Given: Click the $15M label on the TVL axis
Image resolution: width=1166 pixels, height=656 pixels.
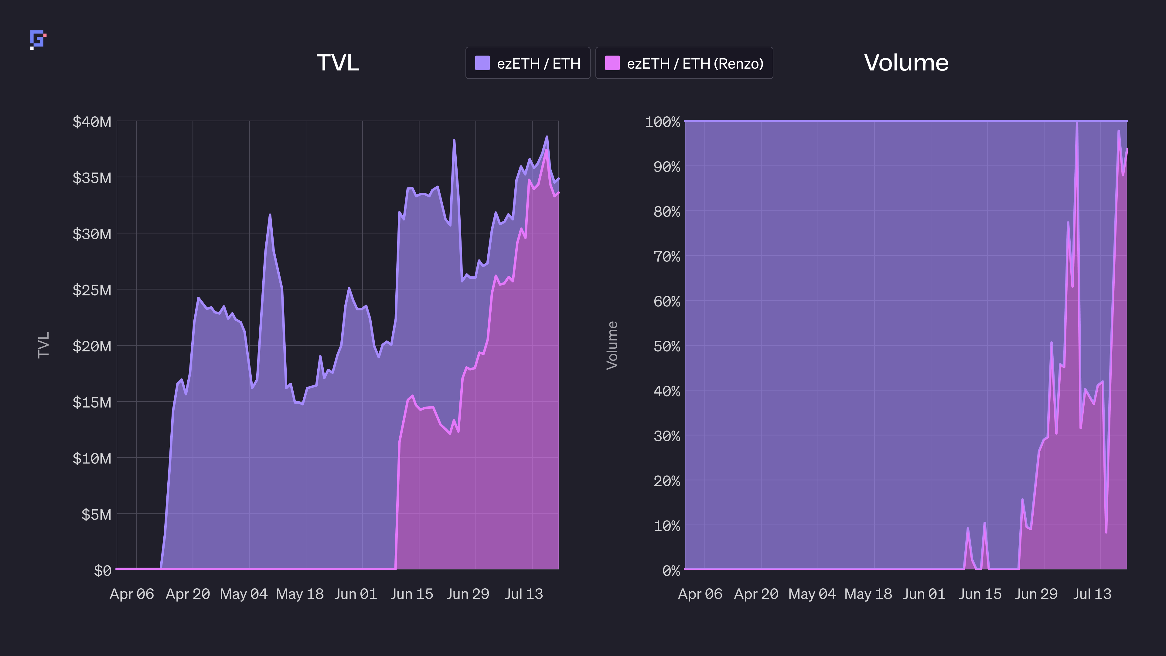Looking at the screenshot, I should click(92, 402).
